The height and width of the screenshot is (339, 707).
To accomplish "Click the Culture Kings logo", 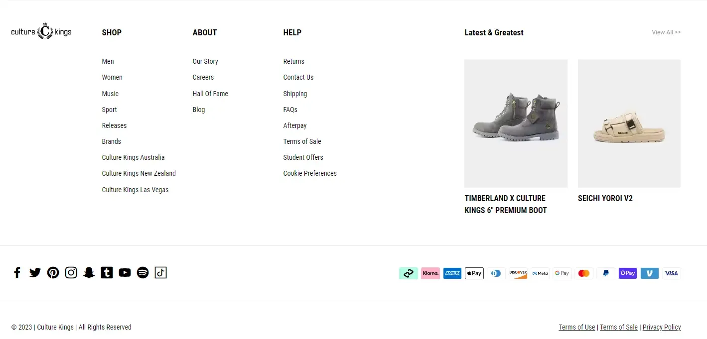I will [41, 31].
